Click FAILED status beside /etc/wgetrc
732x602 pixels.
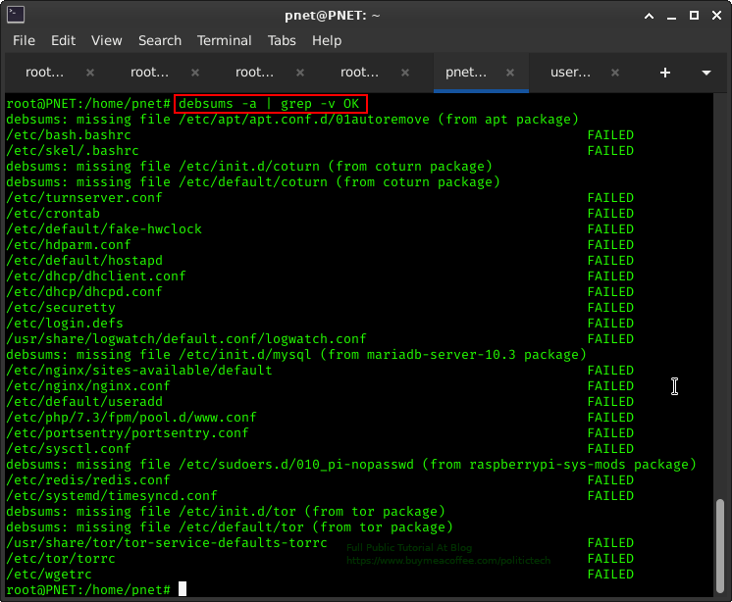click(x=610, y=575)
